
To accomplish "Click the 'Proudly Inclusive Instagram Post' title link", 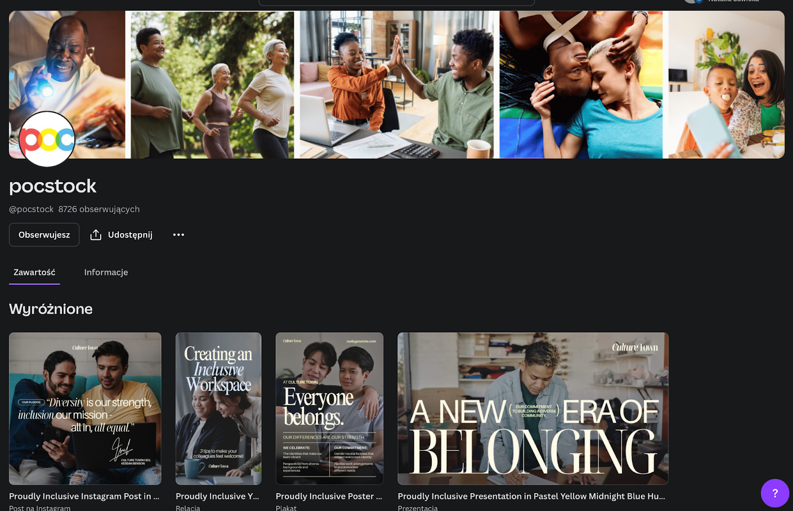I will point(84,496).
